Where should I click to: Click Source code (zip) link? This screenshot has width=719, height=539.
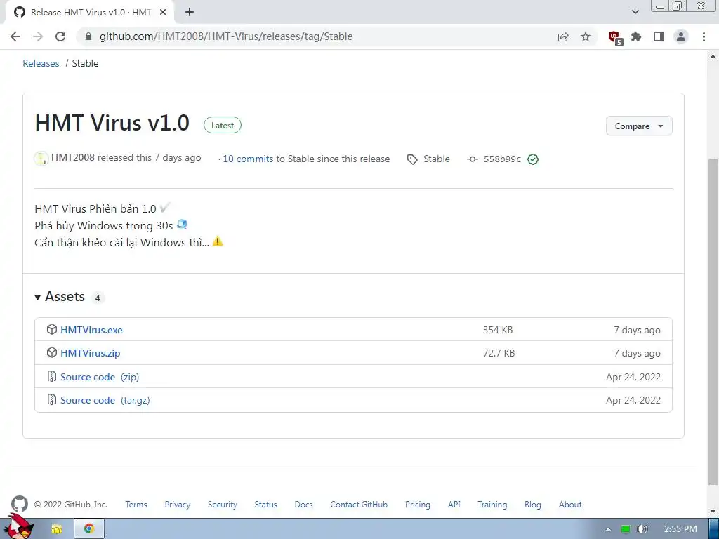click(100, 377)
